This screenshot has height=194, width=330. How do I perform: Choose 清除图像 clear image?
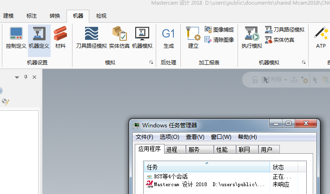pos(219,40)
